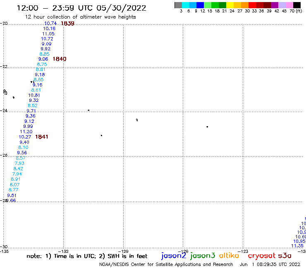The height and width of the screenshot is (268, 306).
Task: Click the 7.94 wave height value
Action: 17,174
